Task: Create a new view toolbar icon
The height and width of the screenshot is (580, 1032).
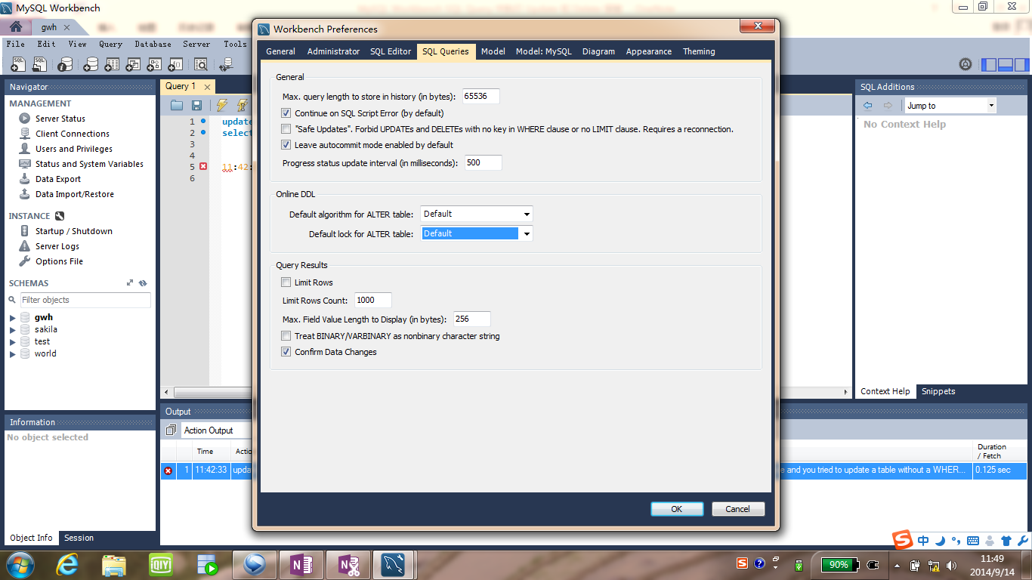Action: [x=133, y=64]
